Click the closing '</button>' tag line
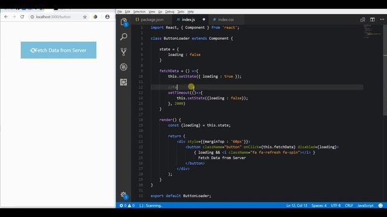 (x=195, y=163)
